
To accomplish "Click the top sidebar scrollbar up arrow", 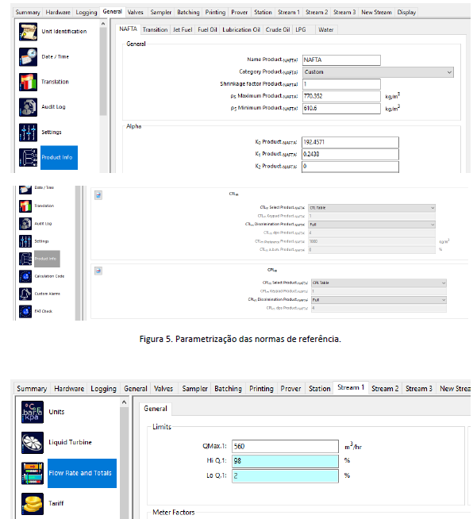I will coord(103,24).
